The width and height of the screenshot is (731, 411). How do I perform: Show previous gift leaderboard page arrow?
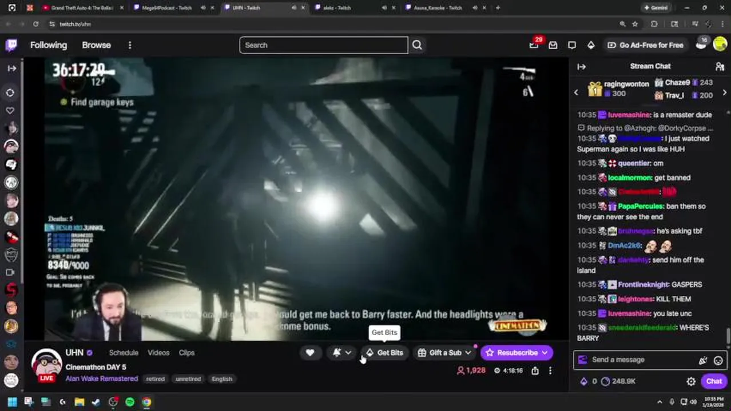point(576,92)
